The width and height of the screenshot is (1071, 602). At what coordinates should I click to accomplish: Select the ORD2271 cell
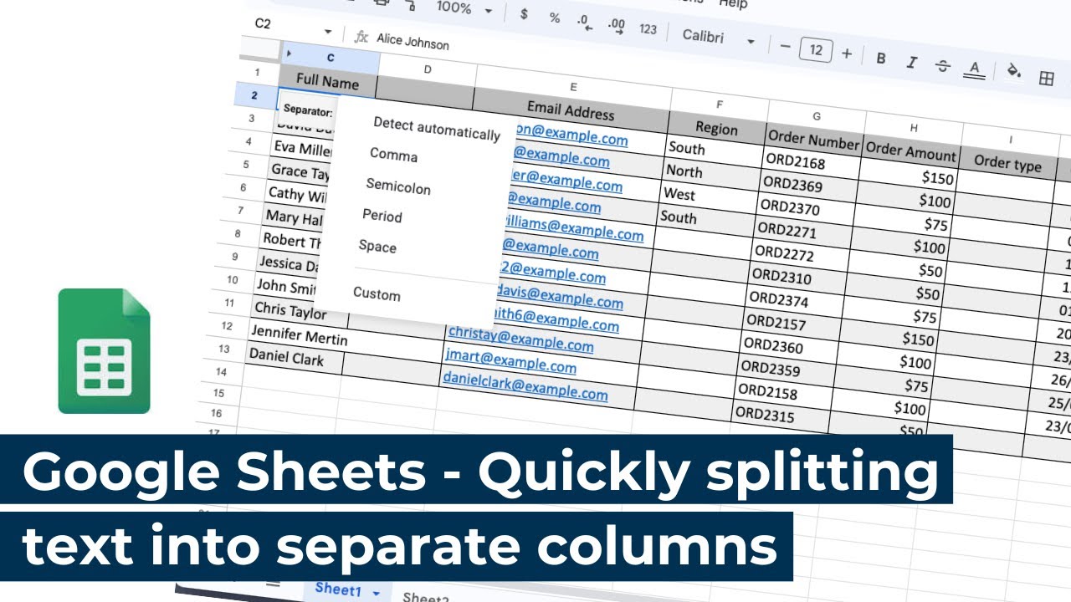click(x=802, y=231)
